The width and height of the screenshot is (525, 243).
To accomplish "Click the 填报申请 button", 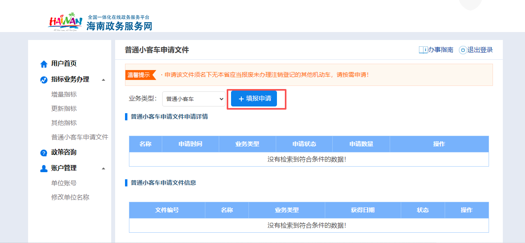I will coord(254,99).
